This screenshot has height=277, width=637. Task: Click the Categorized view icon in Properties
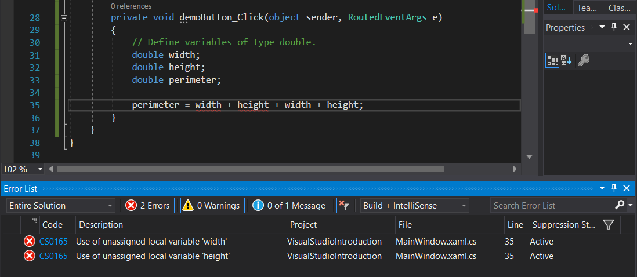(552, 60)
